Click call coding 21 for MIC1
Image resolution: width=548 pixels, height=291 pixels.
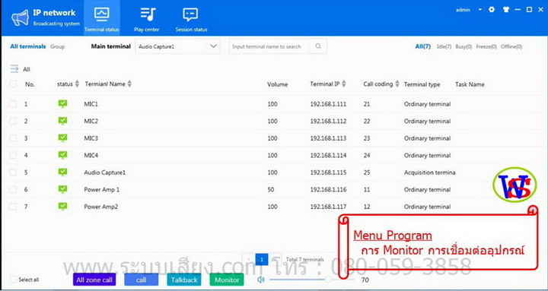pyautogui.click(x=367, y=104)
